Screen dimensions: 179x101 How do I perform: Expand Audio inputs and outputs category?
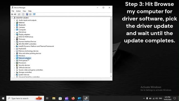pos(15,20)
